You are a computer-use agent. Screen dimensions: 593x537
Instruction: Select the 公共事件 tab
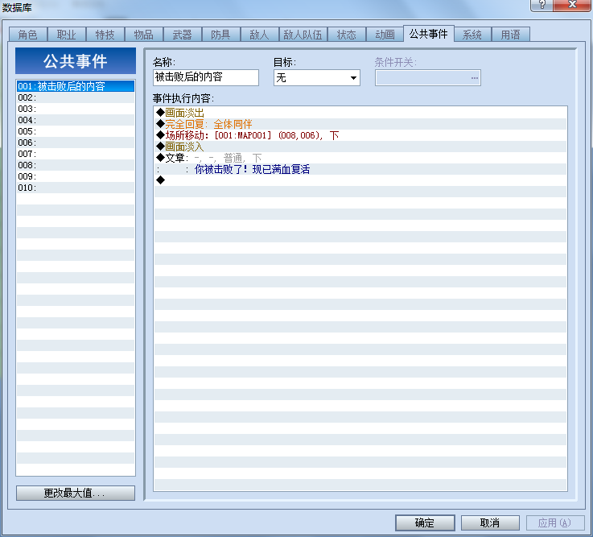click(429, 34)
